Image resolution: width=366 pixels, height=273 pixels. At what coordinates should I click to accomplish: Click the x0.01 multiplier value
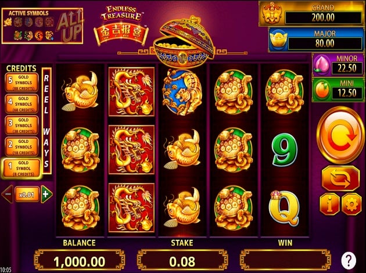coord(27,194)
